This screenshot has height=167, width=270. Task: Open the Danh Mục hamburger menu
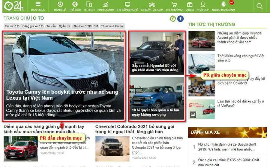click(38, 4)
